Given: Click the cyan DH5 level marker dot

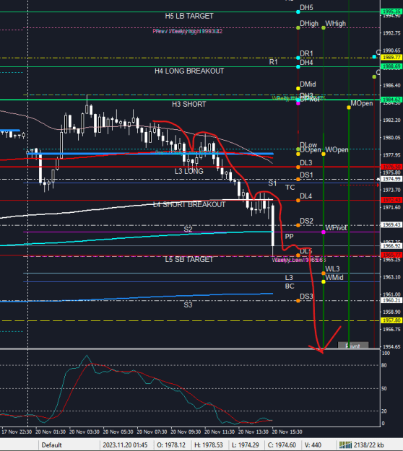Looking at the screenshot, I should pos(298,12).
